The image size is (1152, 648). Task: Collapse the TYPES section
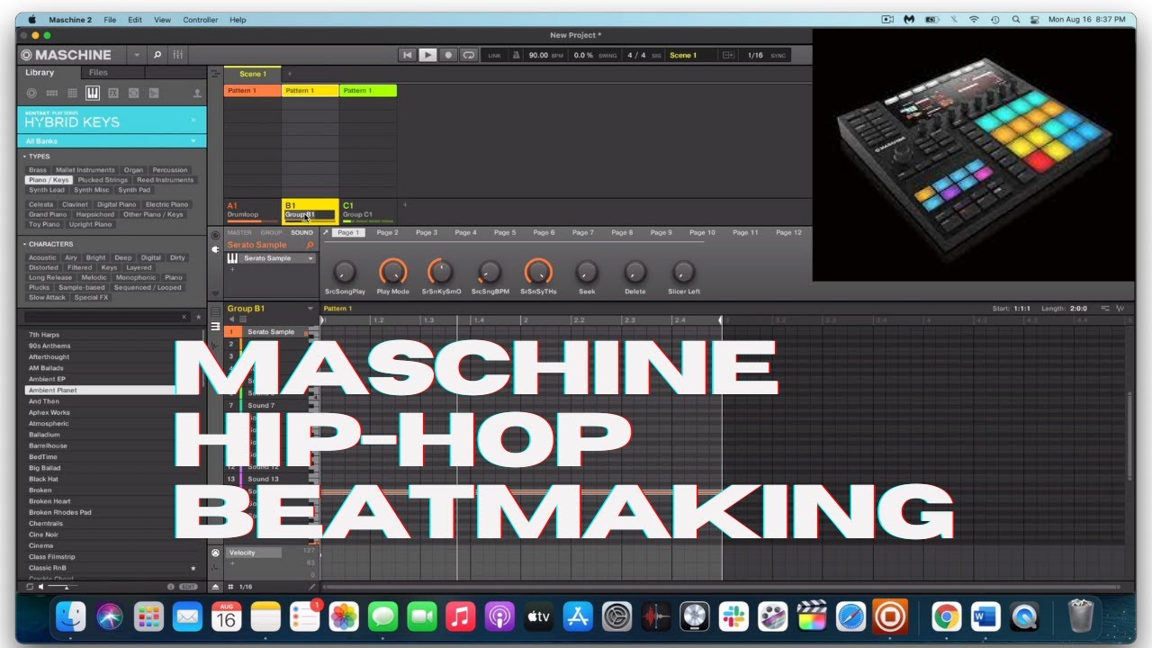24,157
